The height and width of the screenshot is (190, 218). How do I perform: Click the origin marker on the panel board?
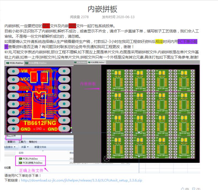click(105, 158)
